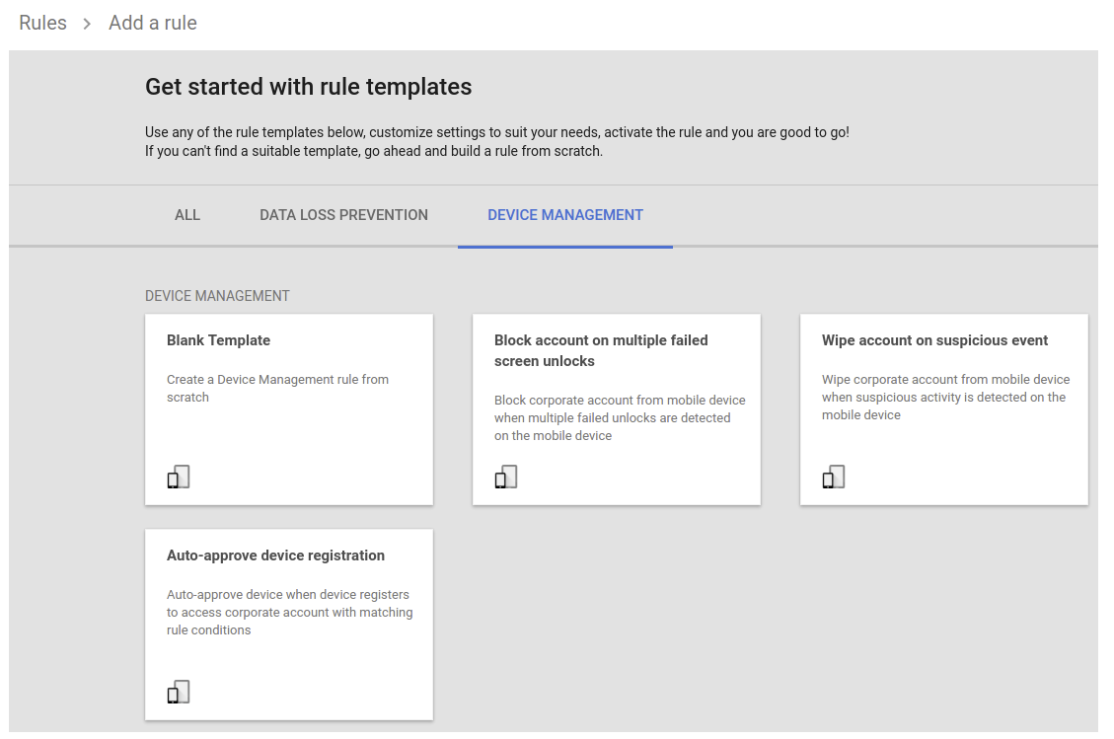Image resolution: width=1114 pixels, height=739 pixels.
Task: Click the device icon on Blank Template card
Action: (179, 478)
